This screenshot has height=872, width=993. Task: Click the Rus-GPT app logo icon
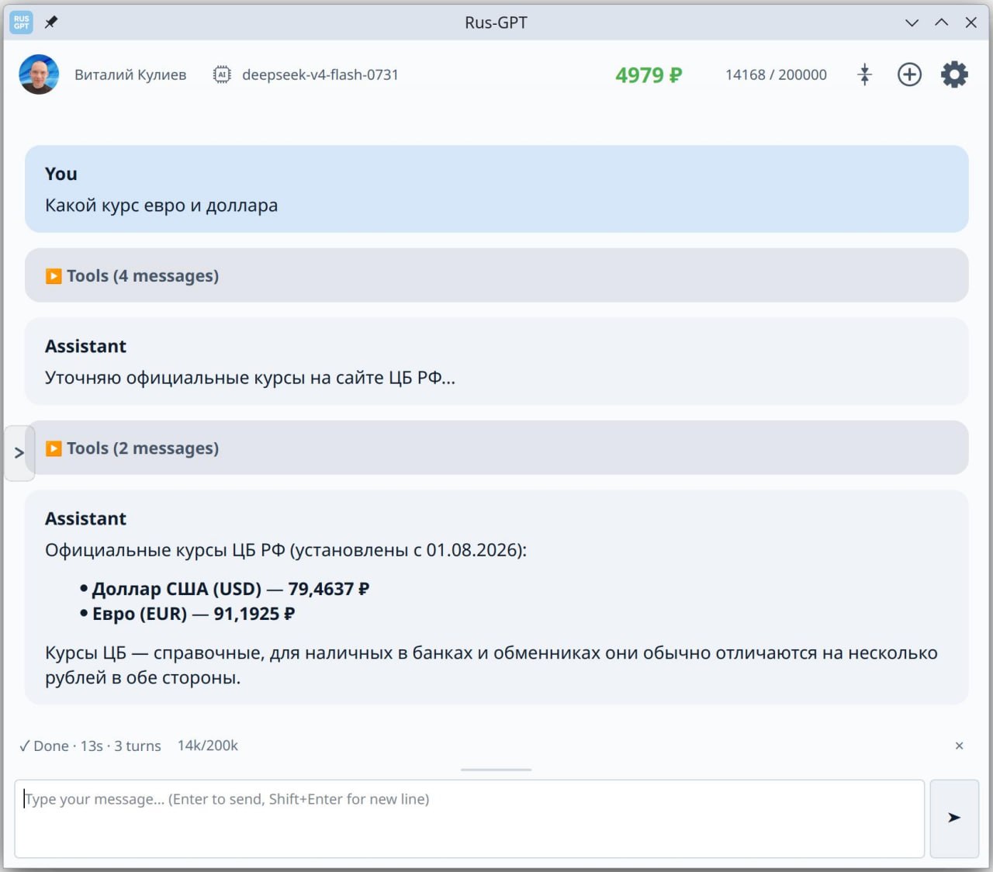[21, 22]
